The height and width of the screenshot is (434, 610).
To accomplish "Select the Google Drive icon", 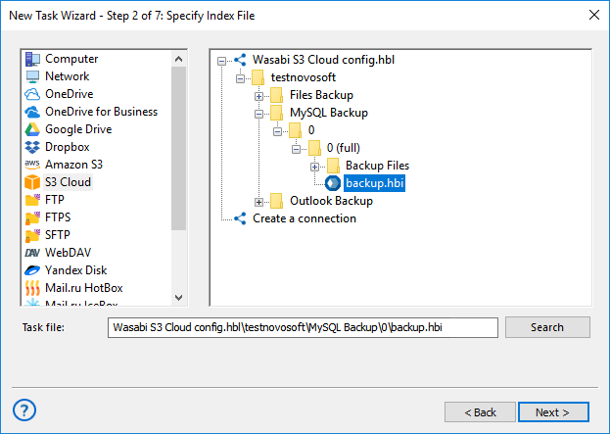I will 32,129.
